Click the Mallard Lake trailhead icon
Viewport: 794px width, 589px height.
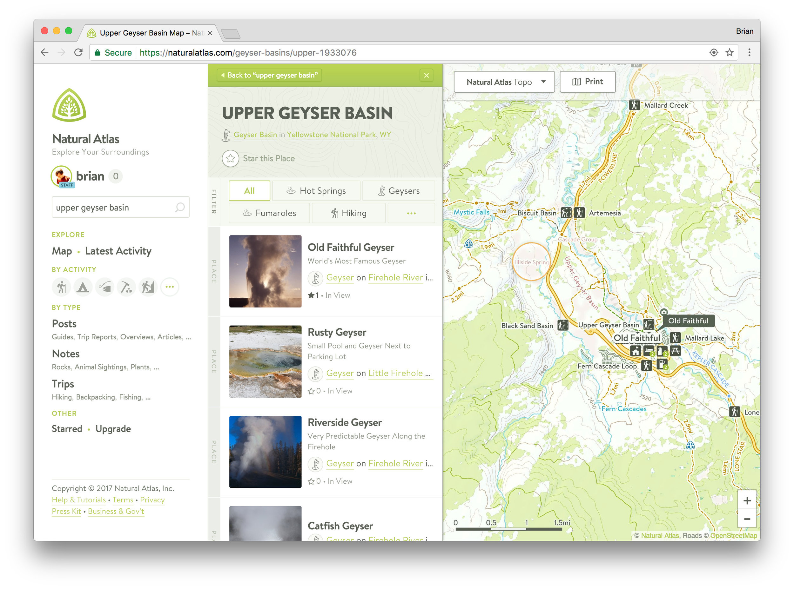tap(676, 338)
